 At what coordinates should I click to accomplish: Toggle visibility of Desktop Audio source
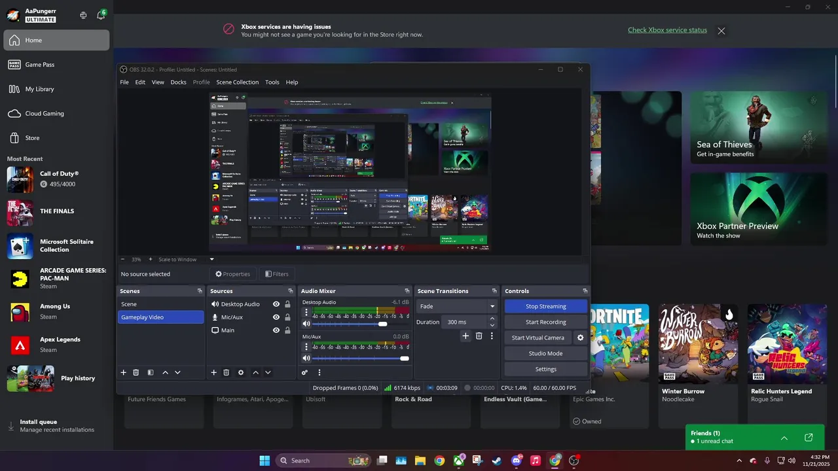click(276, 304)
